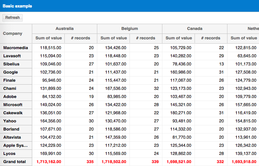Select the Macromedia row label

(x=16, y=48)
